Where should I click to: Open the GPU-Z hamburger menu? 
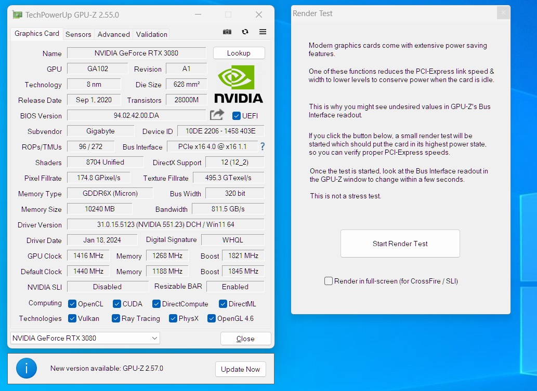[x=263, y=32]
